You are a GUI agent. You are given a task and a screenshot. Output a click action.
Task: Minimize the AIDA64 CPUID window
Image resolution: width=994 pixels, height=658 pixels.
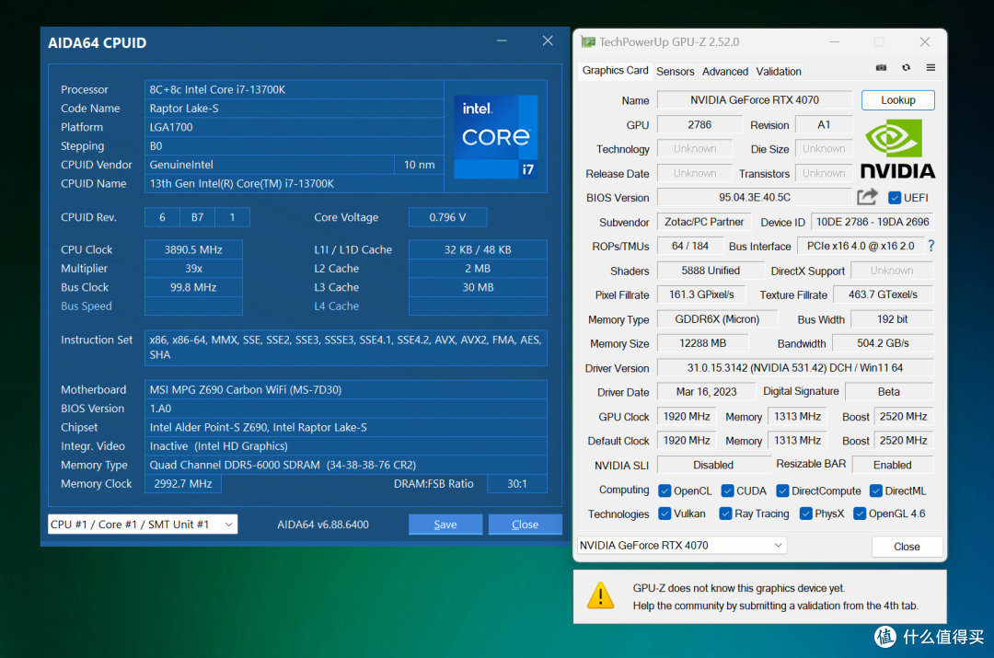click(x=502, y=40)
